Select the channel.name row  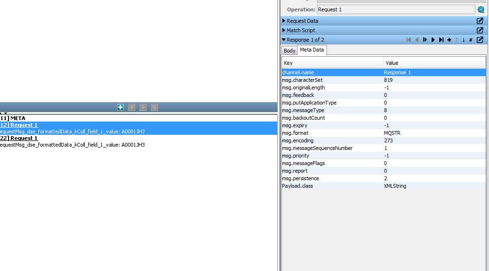pyautogui.click(x=384, y=72)
